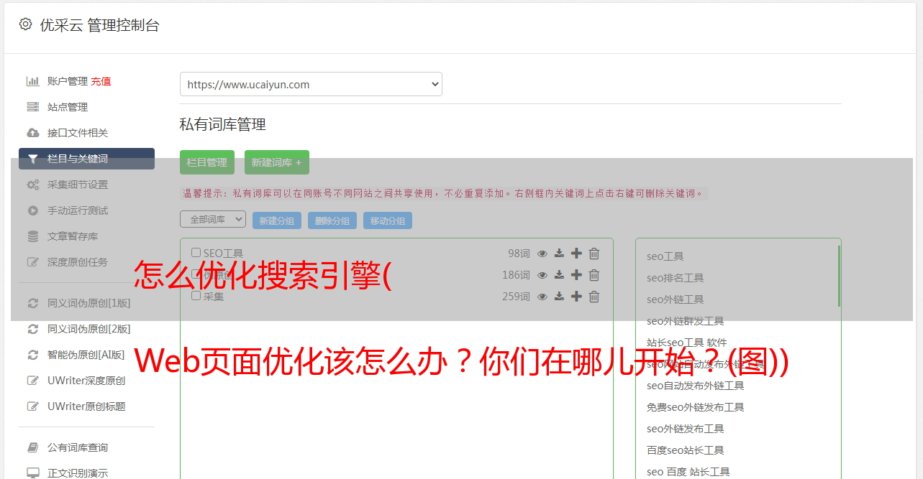Select keyword seo 百度 站长工具
The height and width of the screenshot is (479, 923).
pos(688,472)
